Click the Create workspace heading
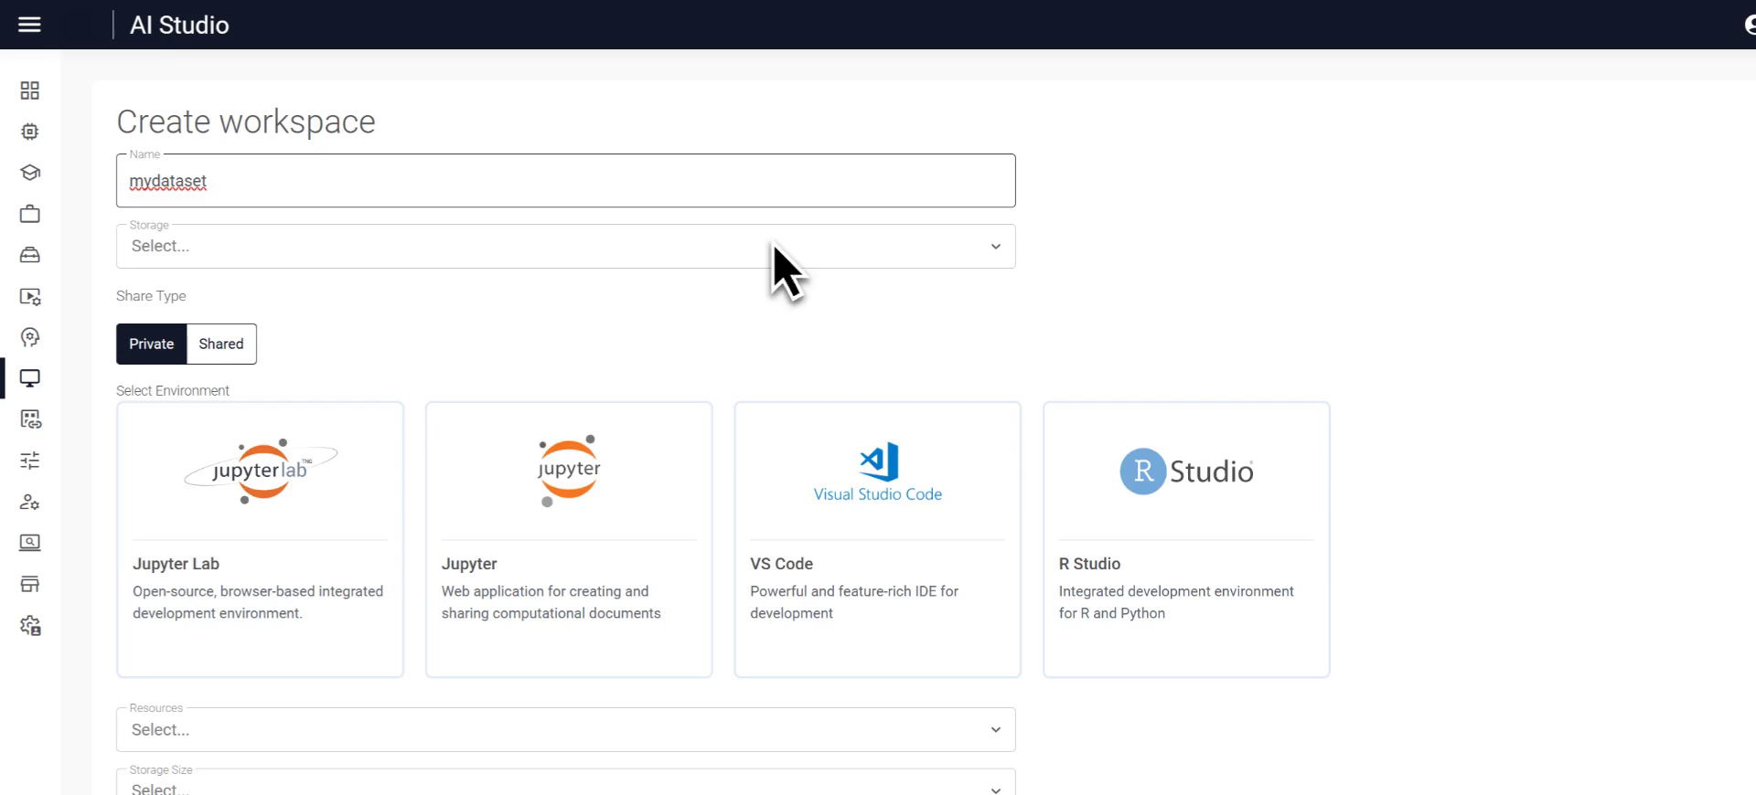1756x795 pixels. [x=246, y=122]
